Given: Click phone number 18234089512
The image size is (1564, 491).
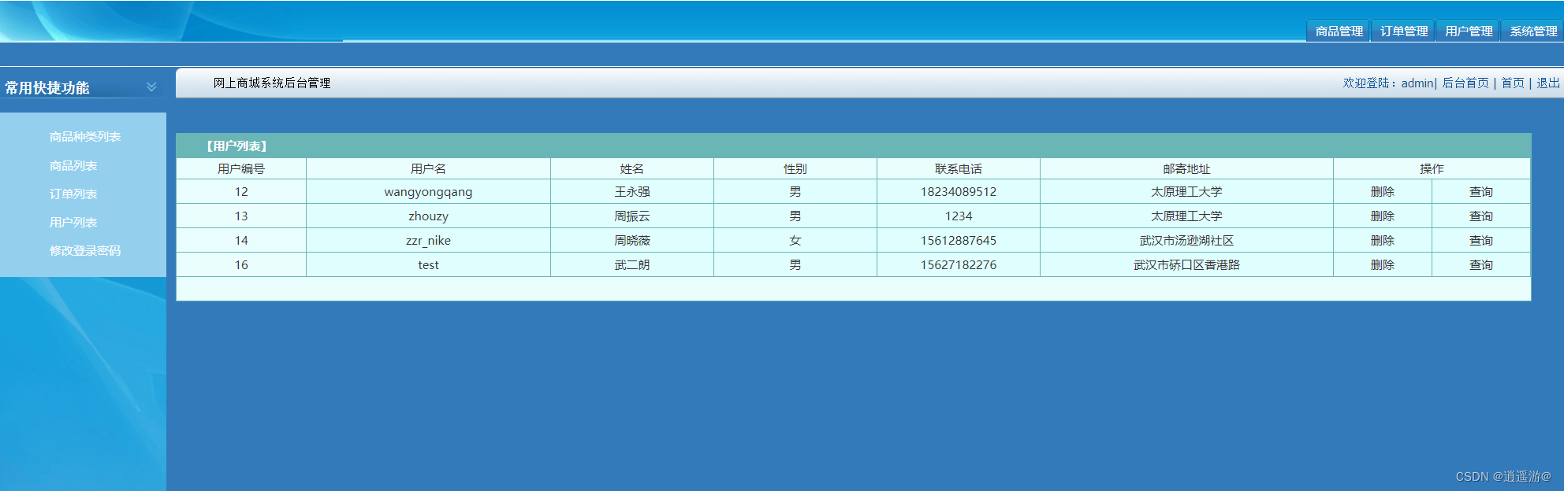Looking at the screenshot, I should [x=959, y=192].
